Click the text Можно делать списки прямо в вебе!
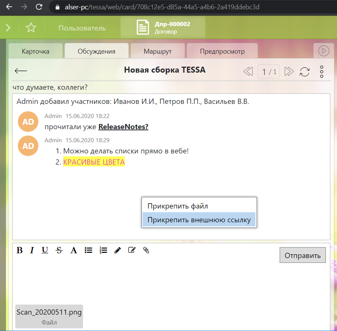The image size is (337, 331). [126, 151]
